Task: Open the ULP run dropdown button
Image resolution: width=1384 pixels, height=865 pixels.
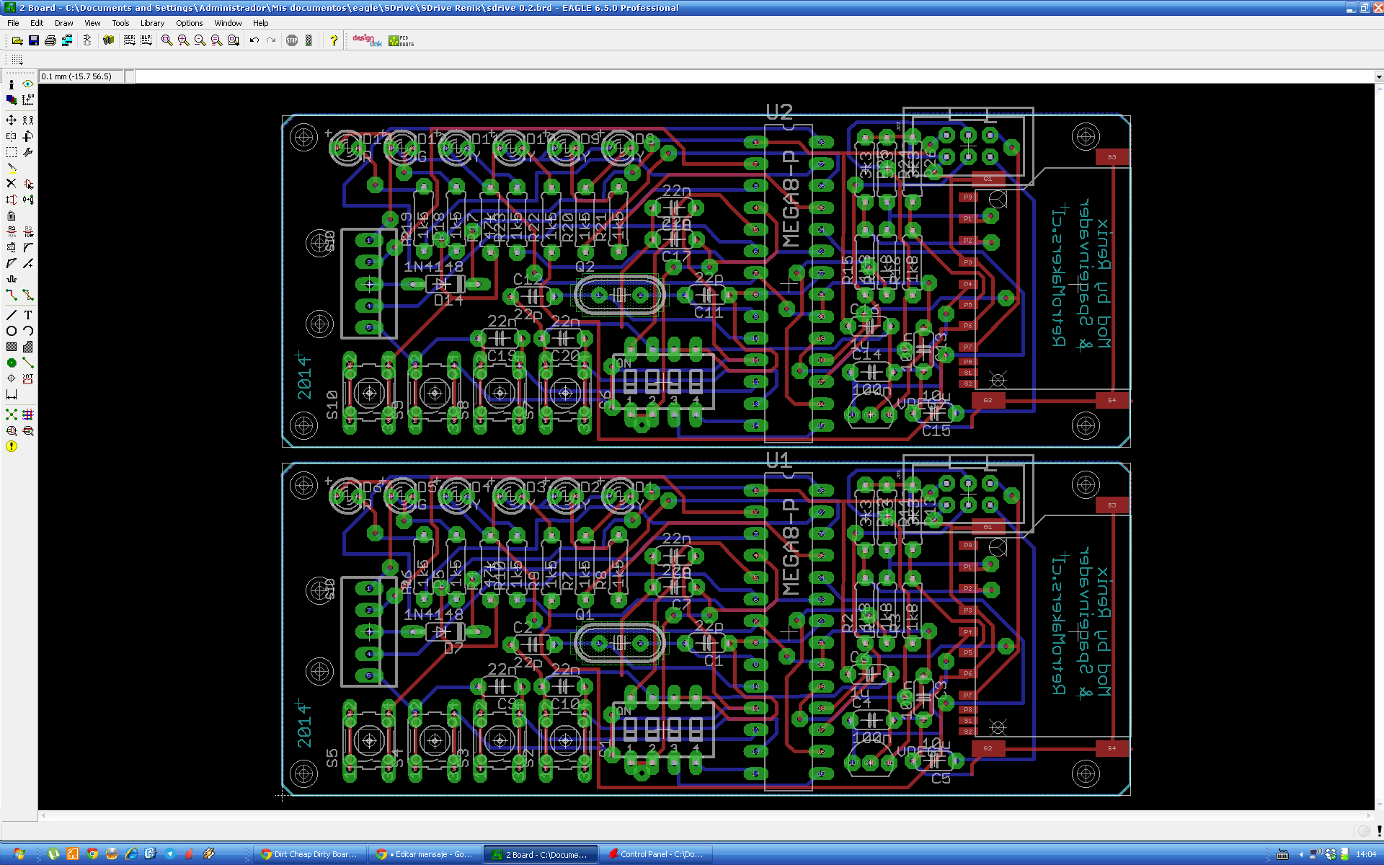Action: 146,40
